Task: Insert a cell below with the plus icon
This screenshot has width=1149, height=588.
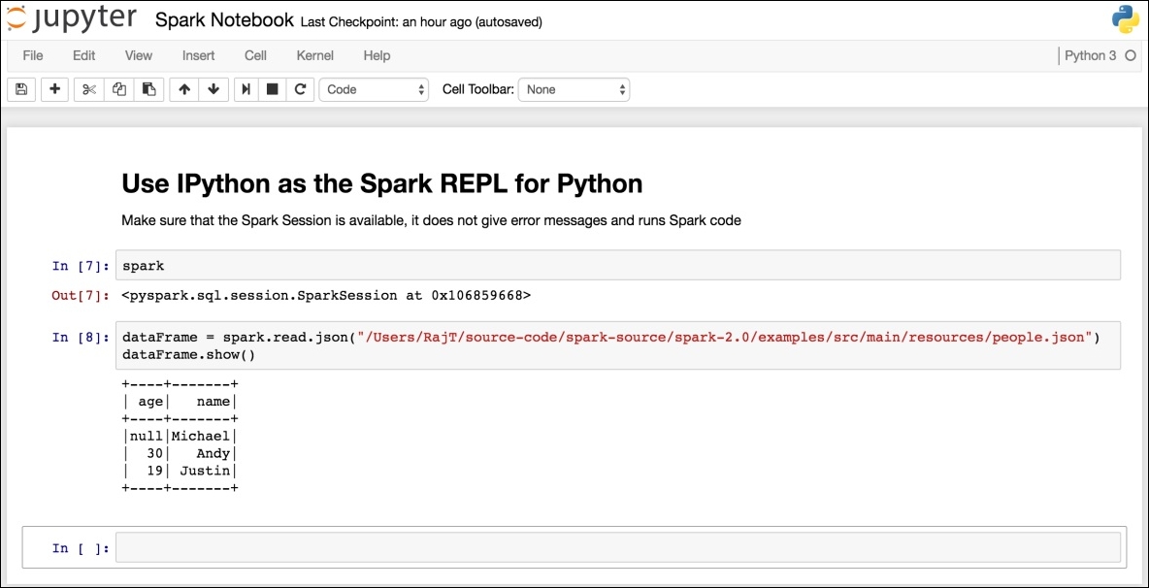Action: click(x=54, y=89)
